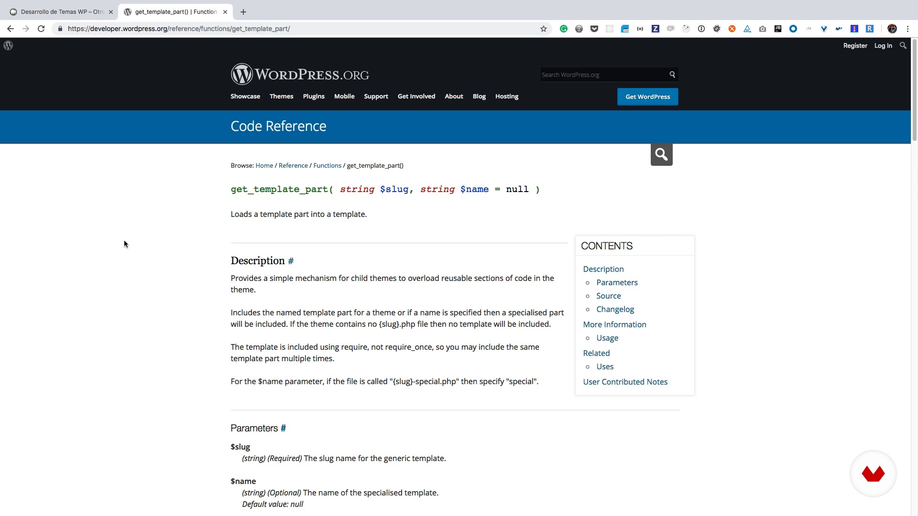Switch to the Desarrollo de Temas WP tab
Viewport: 918px width, 516px height.
click(62, 12)
